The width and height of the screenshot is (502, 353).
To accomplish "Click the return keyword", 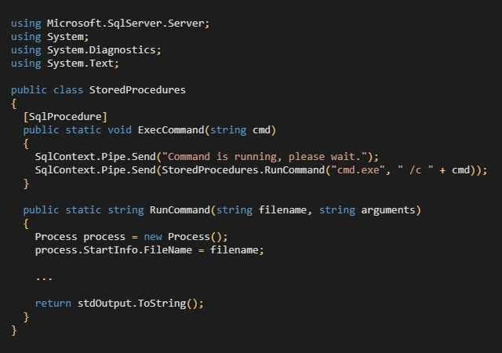I will tap(53, 303).
